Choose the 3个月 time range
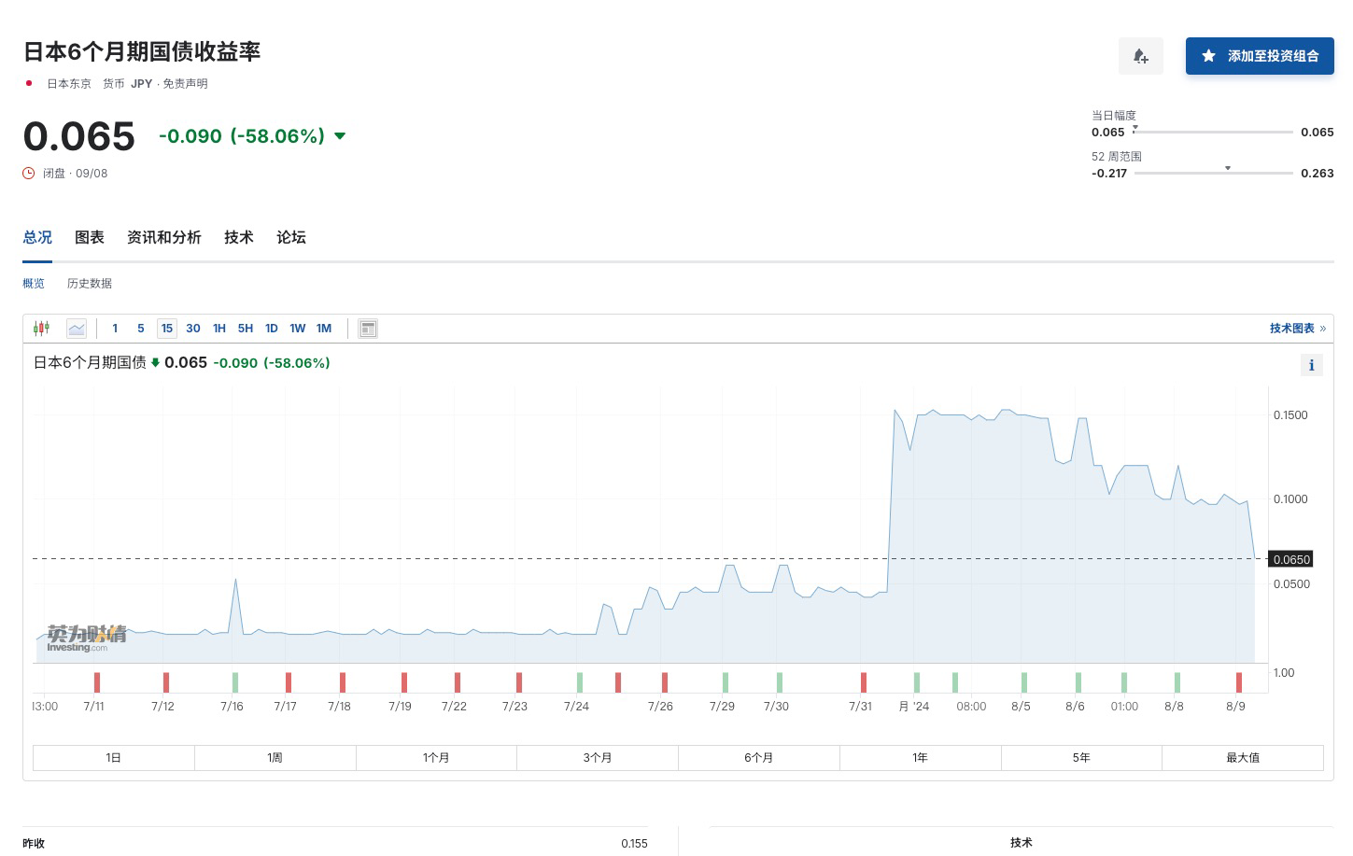 (598, 758)
